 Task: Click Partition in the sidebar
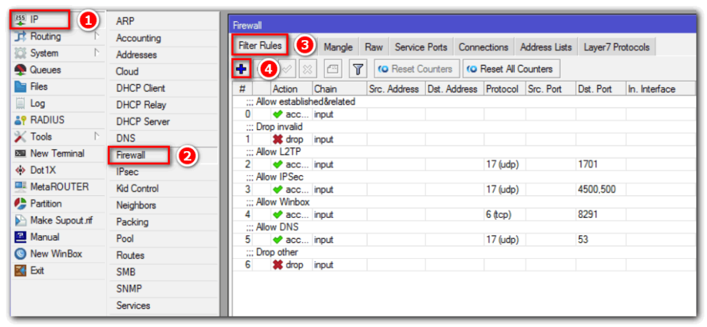(x=46, y=204)
